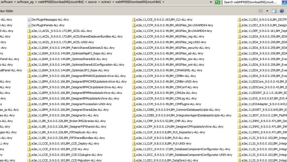Click the file icon of DevPluginPanels-ALL-Any
287x162 pixels.
click(29, 25)
